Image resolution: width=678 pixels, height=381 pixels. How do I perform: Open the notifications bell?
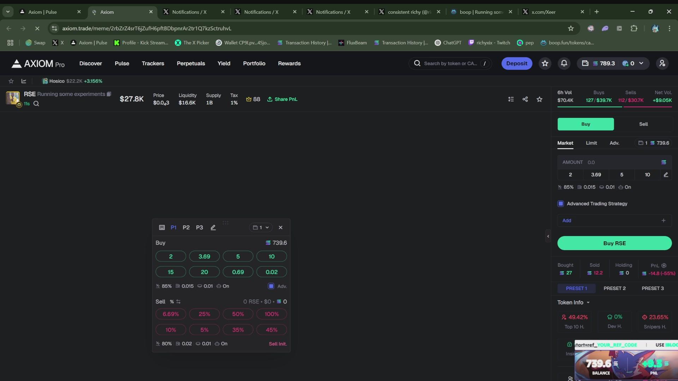(564, 64)
